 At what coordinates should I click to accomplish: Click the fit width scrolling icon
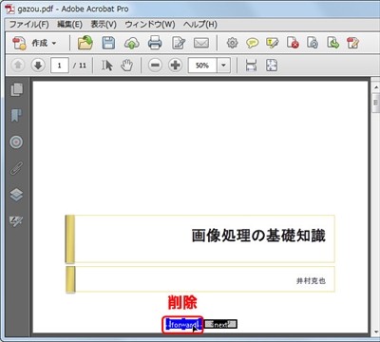251,66
